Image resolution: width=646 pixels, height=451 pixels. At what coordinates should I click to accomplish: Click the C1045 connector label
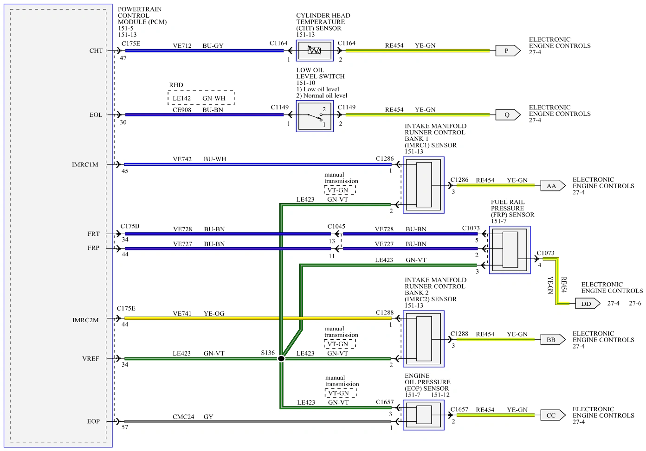coord(336,227)
